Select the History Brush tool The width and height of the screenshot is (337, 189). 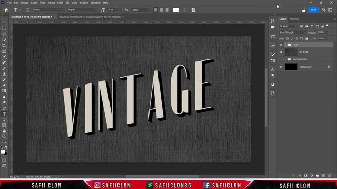(x=4, y=79)
